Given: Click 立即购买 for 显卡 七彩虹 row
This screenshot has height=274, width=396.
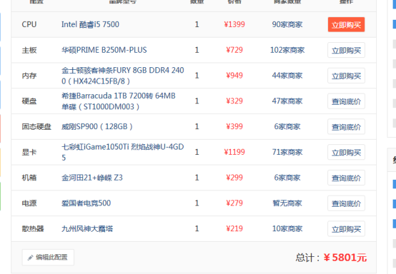Looking at the screenshot, I should (346, 152).
